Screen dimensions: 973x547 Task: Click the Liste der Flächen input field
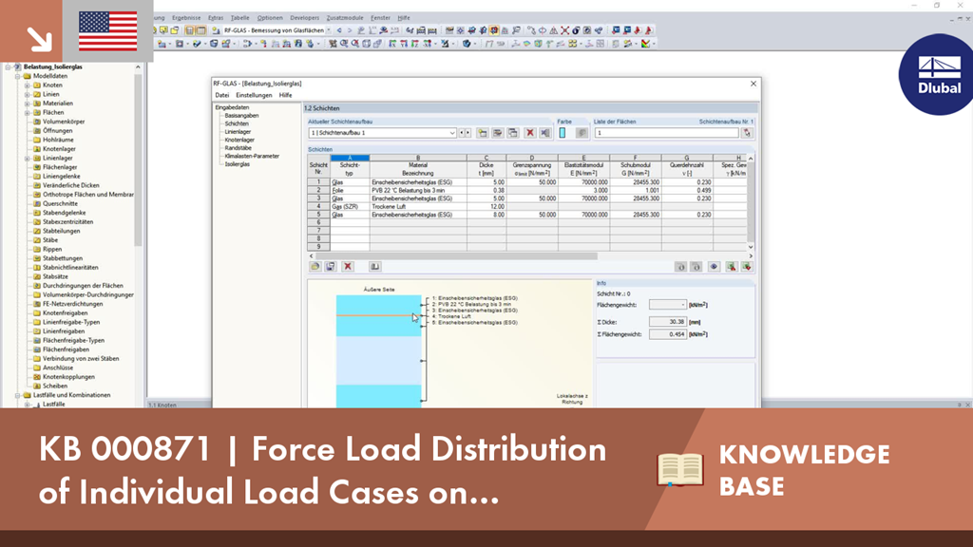(666, 133)
